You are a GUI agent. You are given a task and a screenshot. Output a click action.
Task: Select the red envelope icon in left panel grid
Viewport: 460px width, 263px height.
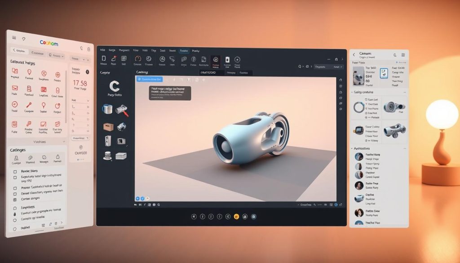tap(15, 88)
